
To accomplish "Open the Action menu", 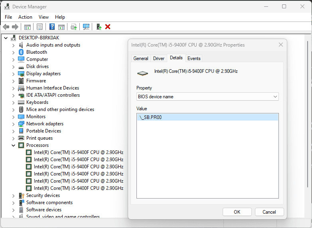I will (x=25, y=17).
